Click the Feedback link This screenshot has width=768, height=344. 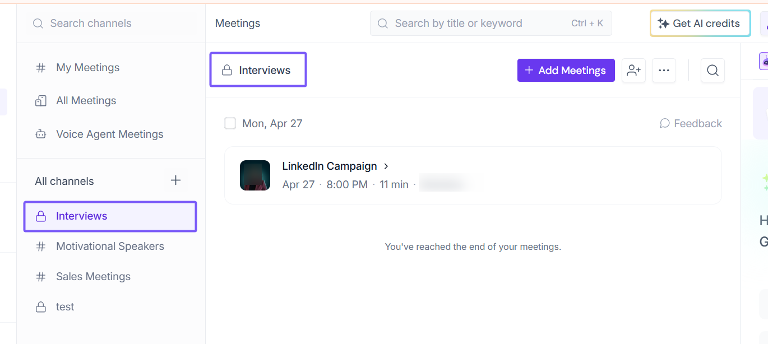691,123
